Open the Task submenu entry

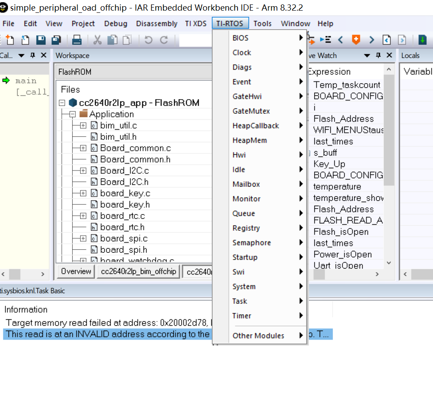pos(268,301)
